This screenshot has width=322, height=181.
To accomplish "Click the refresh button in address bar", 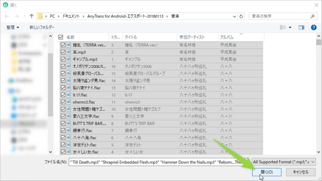I will point(241,16).
